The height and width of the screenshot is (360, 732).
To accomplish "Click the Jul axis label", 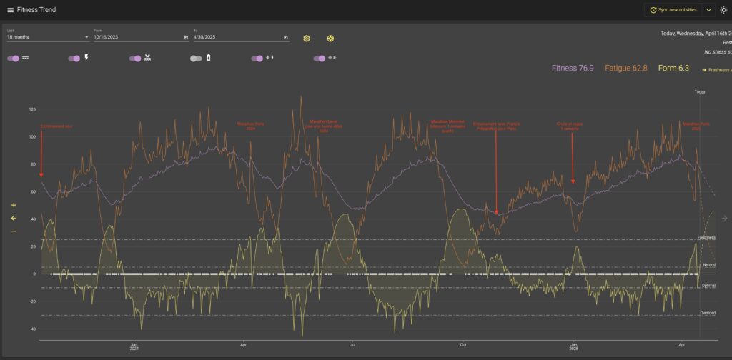I will coord(352,345).
